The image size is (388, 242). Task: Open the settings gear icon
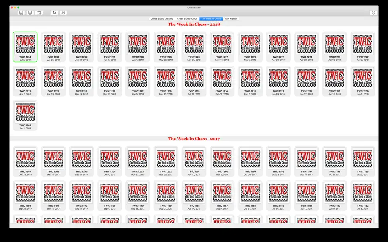373,13
